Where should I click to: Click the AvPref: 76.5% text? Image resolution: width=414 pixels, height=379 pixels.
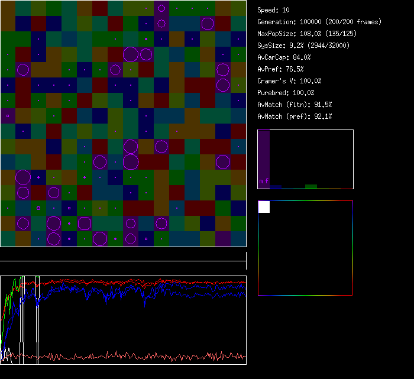(280, 69)
